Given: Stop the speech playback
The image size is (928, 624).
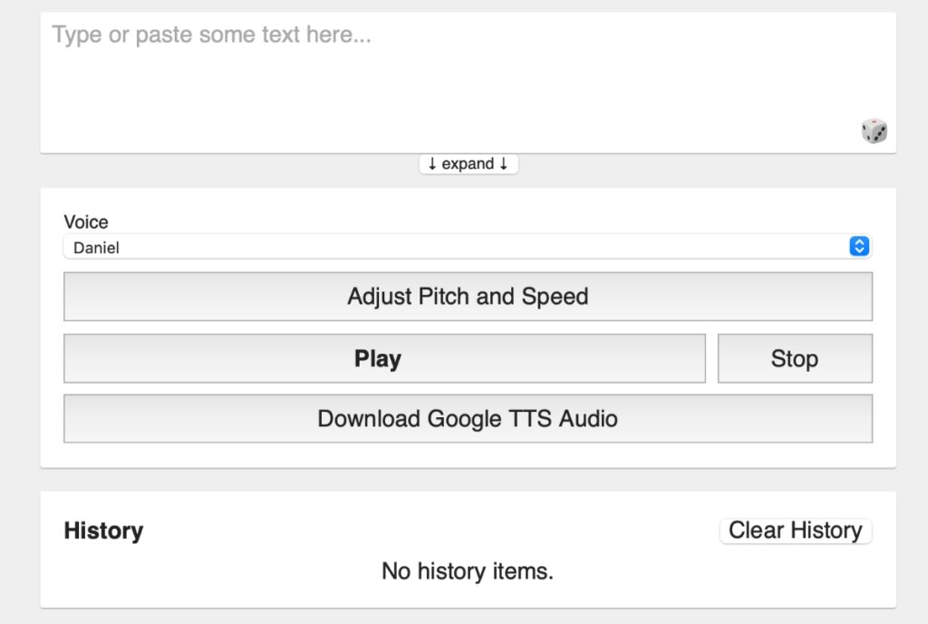Looking at the screenshot, I should [795, 358].
